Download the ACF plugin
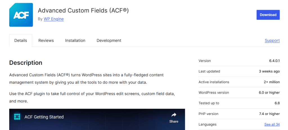 (x=268, y=15)
